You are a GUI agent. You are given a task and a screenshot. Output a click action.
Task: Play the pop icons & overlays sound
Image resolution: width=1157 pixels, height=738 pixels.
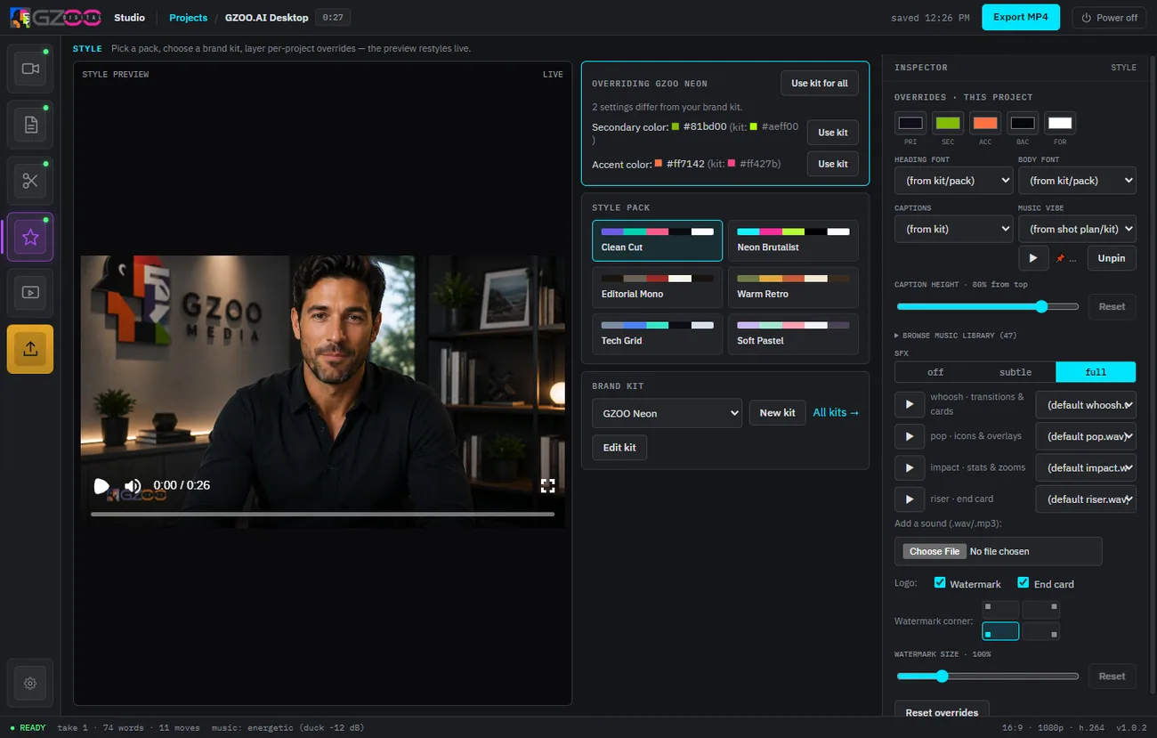[x=909, y=436]
